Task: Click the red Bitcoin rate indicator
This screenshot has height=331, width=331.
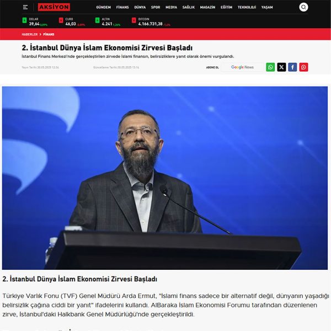Action: click(134, 20)
